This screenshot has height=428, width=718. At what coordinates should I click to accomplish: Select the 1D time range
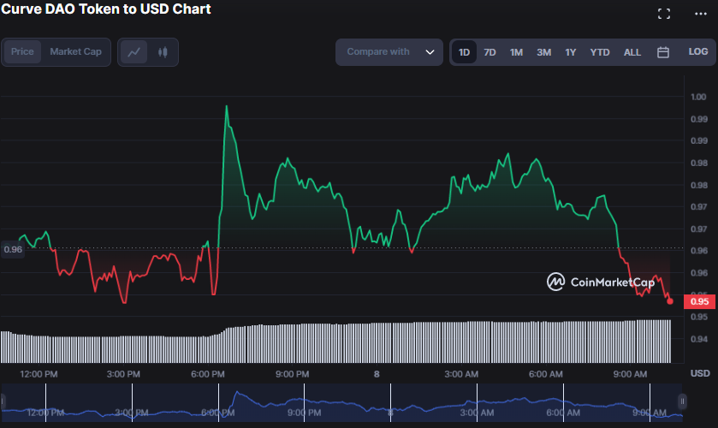coord(465,52)
